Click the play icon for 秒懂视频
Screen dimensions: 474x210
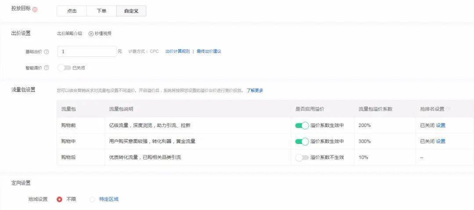tap(91, 33)
